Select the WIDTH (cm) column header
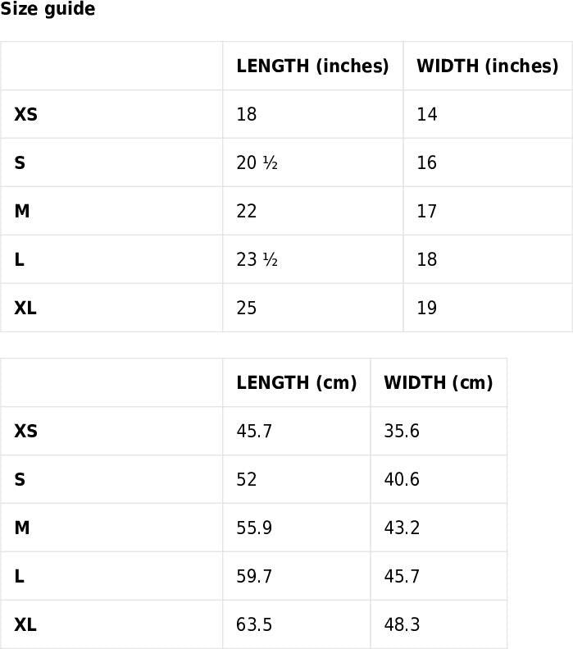 click(438, 382)
